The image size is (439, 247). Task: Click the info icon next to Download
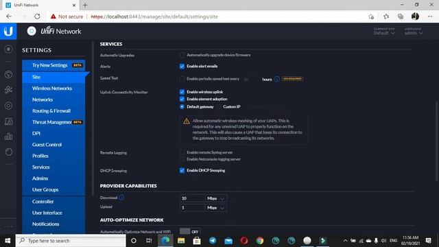(121, 198)
